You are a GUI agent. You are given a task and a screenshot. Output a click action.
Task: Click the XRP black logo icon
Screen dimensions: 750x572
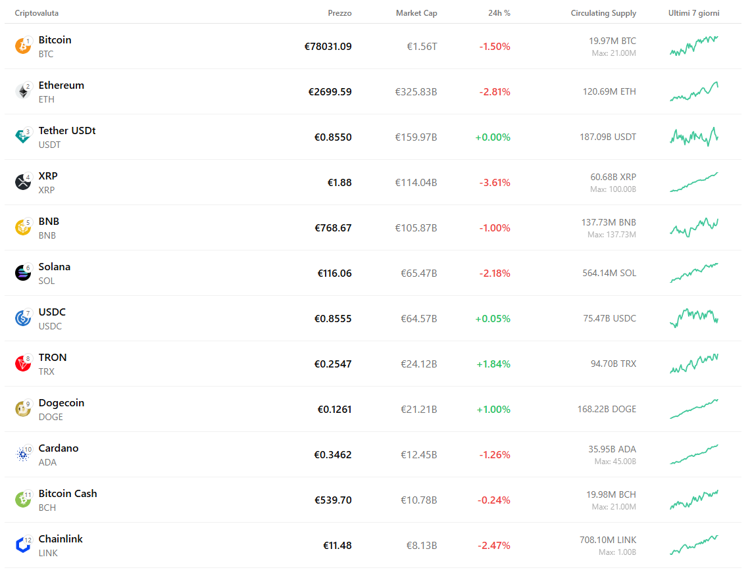coord(22,182)
